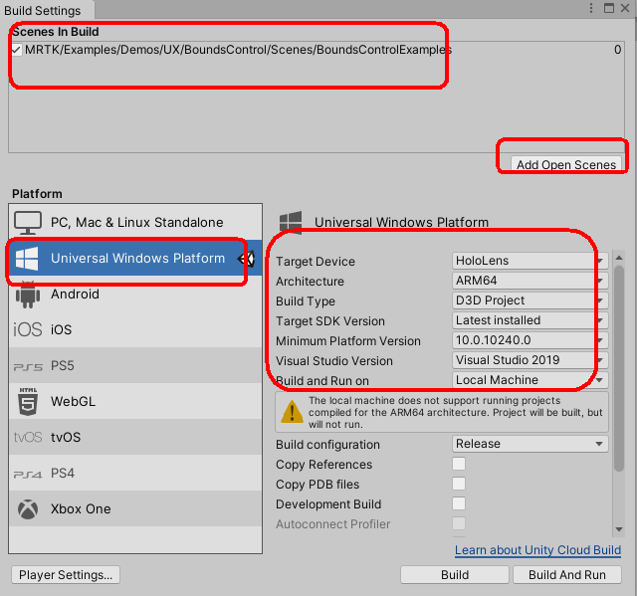Select the iOS platform entry
This screenshot has width=637, height=596.
(x=135, y=329)
